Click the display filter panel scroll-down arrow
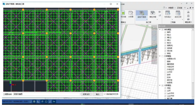The height and width of the screenshot is (107, 196). click(193, 98)
